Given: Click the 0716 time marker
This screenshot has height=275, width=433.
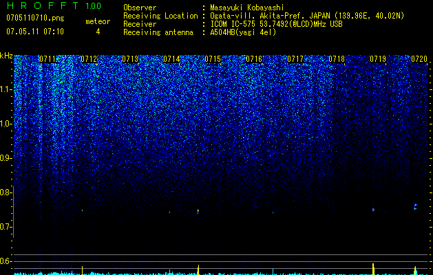Looking at the screenshot, I should coord(254,59).
